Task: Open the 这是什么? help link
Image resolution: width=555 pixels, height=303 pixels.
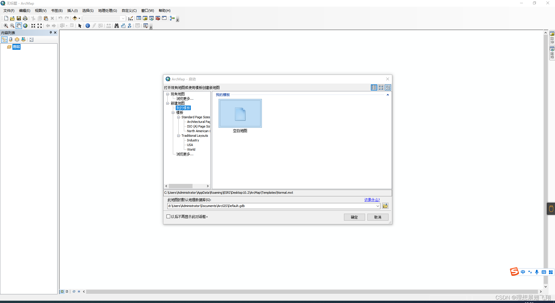Action: (x=372, y=200)
